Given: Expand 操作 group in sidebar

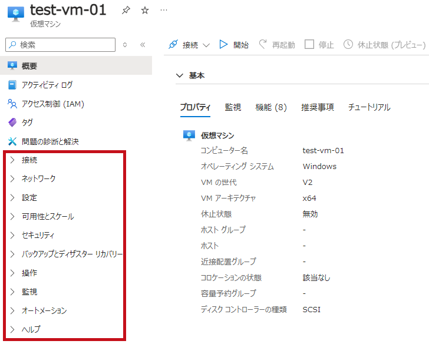Looking at the screenshot, I should point(12,273).
